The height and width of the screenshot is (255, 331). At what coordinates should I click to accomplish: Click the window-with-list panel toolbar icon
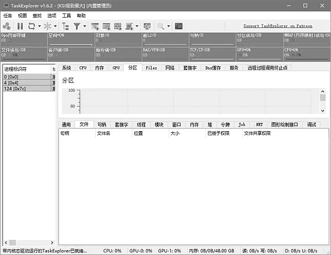point(106,26)
